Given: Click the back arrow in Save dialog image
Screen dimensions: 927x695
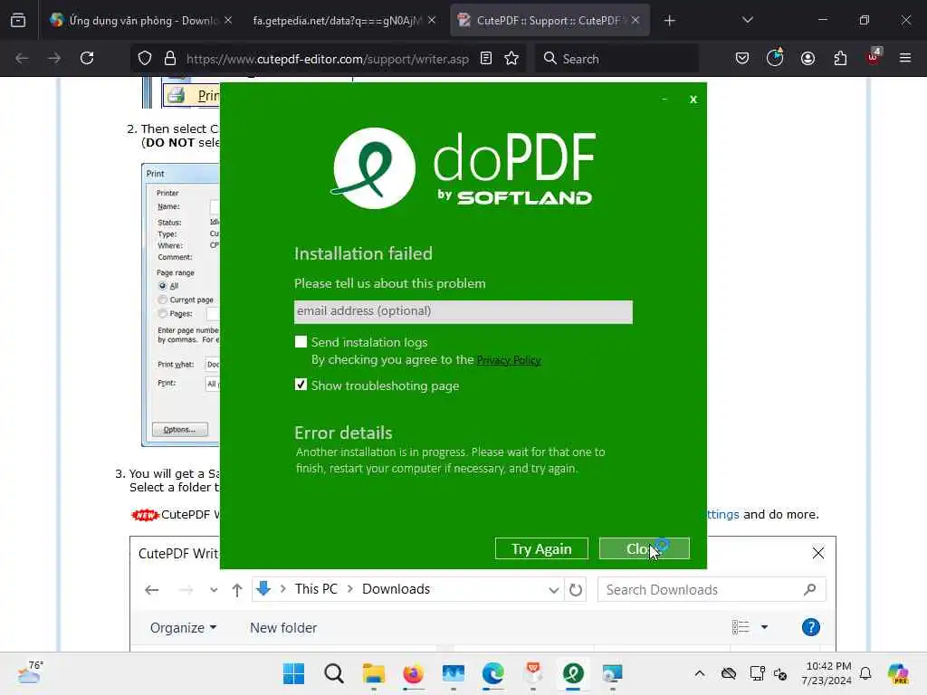Looking at the screenshot, I should point(152,589).
